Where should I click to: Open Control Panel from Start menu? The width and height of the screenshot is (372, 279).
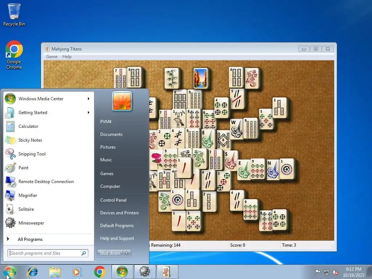(113, 200)
